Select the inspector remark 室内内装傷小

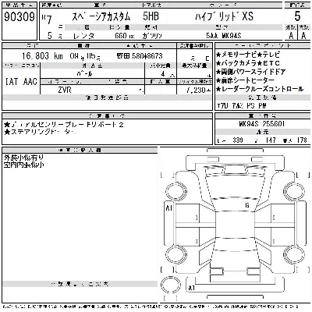tap(24, 165)
